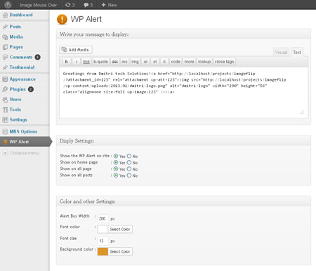Screen dimensions: 316x271
Task: Click the Dashboard home icon
Action: pos(5,15)
